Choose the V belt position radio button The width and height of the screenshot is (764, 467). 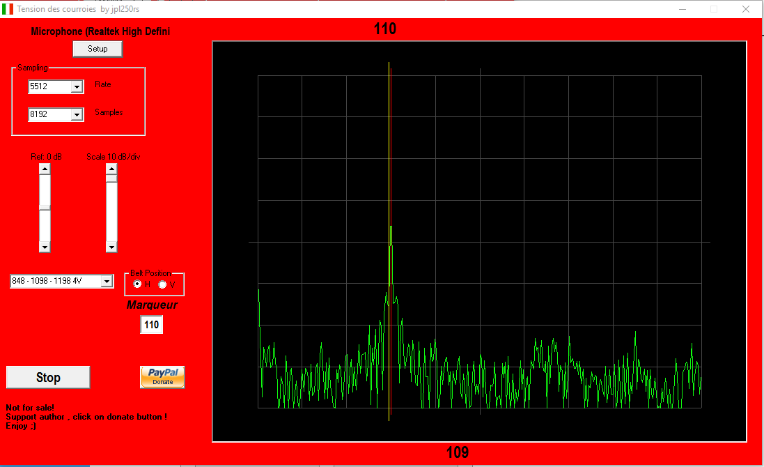(163, 284)
